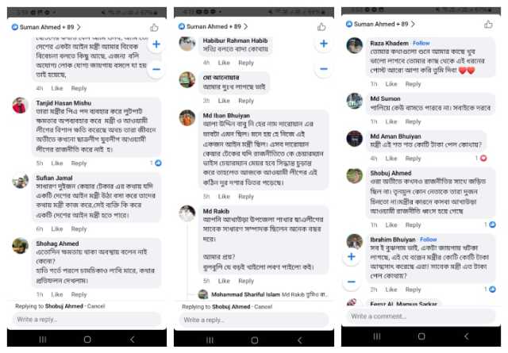508x353 pixels.
Task: Follow Raza Khadem
Action: (421, 43)
